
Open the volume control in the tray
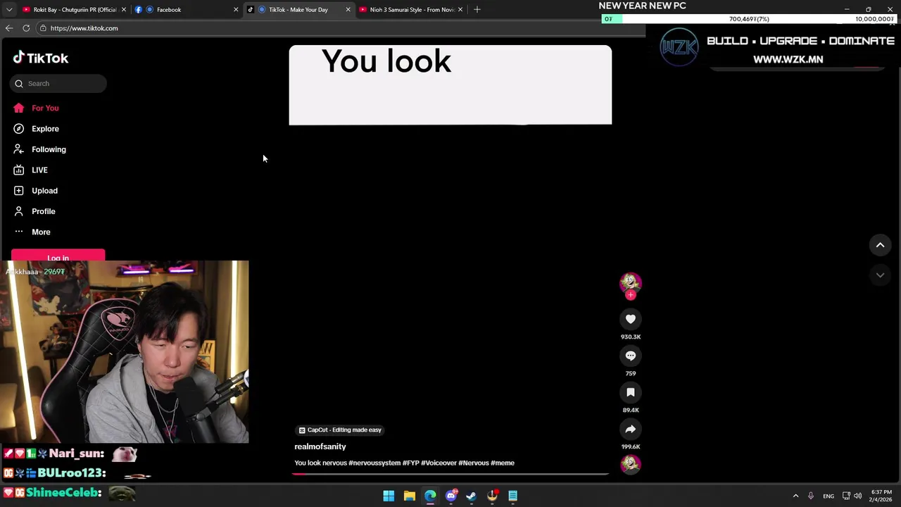(857, 496)
